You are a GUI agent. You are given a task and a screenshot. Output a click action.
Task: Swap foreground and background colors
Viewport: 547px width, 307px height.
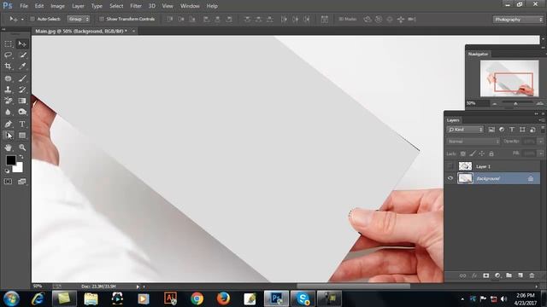(x=21, y=157)
